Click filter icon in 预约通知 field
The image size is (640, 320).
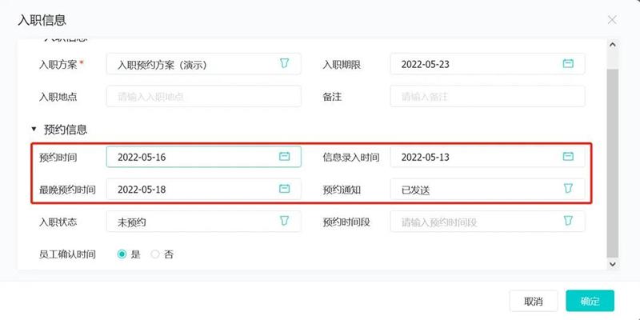(568, 189)
